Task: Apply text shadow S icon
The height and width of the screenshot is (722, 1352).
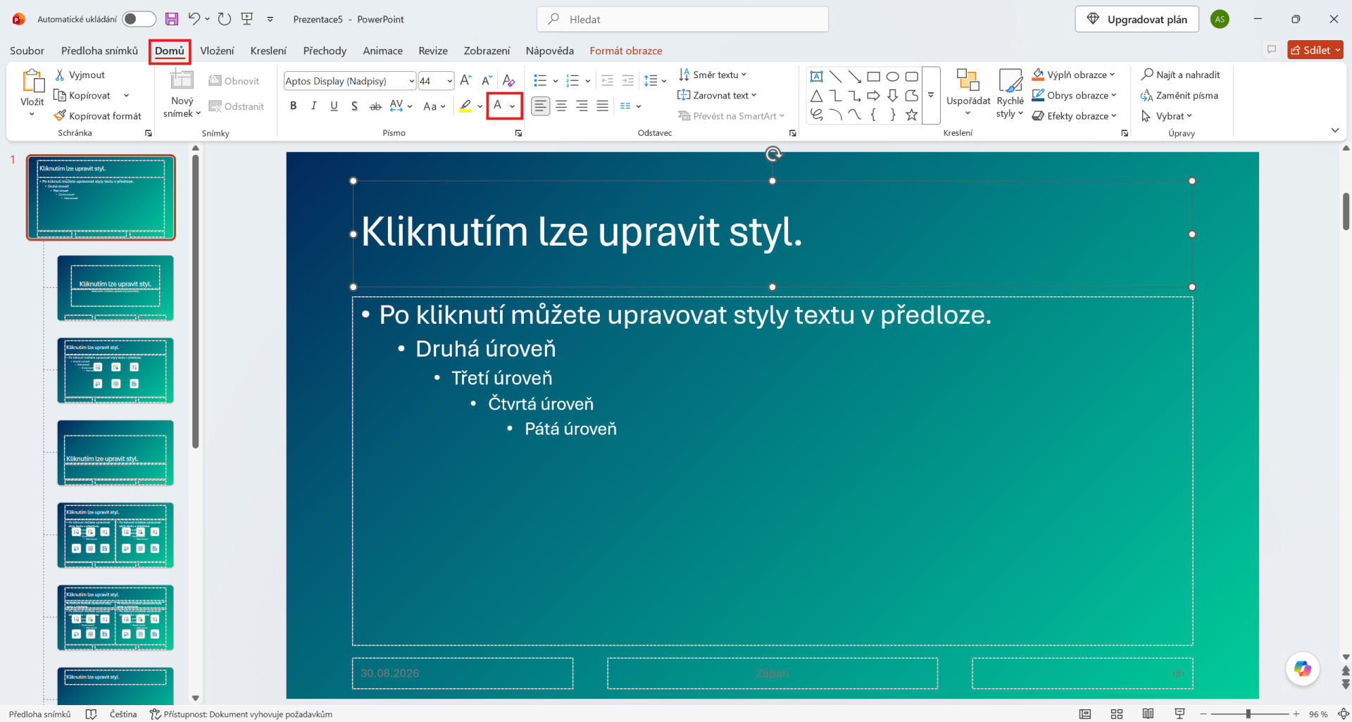Action: coord(354,106)
